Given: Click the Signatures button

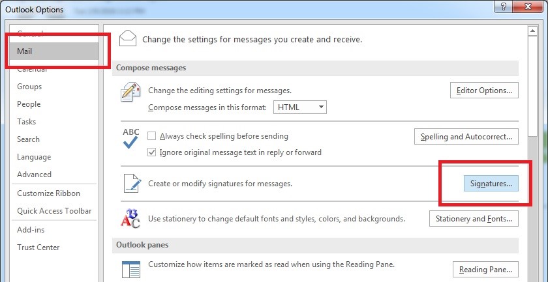Looking at the screenshot, I should coord(491,184).
